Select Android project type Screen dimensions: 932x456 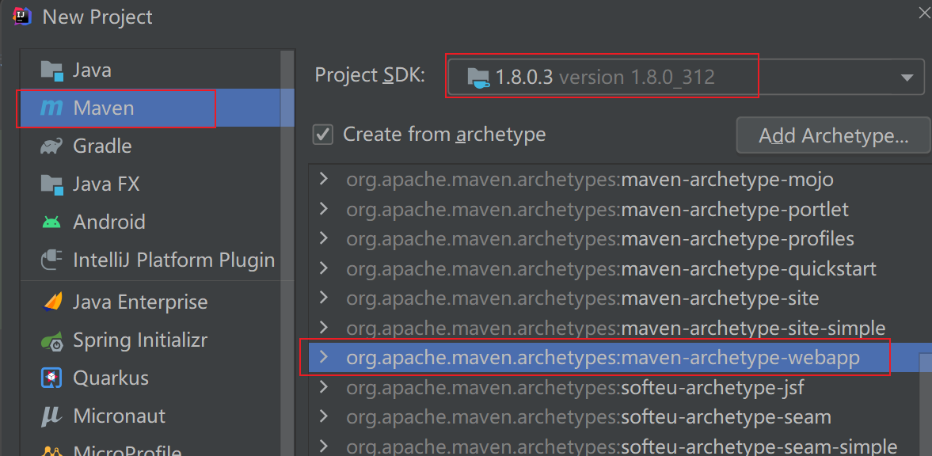point(157,222)
